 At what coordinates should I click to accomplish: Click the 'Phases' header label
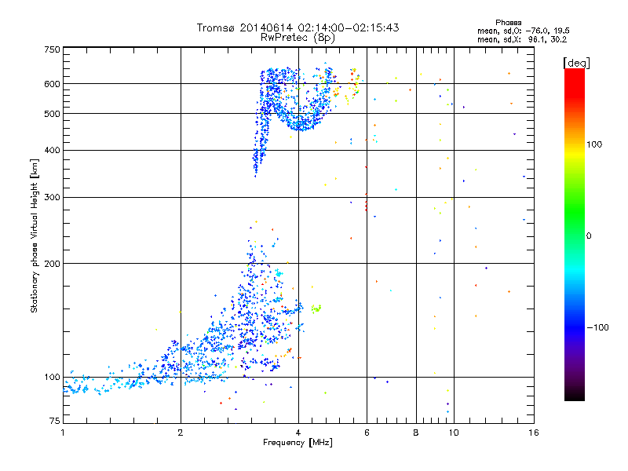[x=508, y=23]
